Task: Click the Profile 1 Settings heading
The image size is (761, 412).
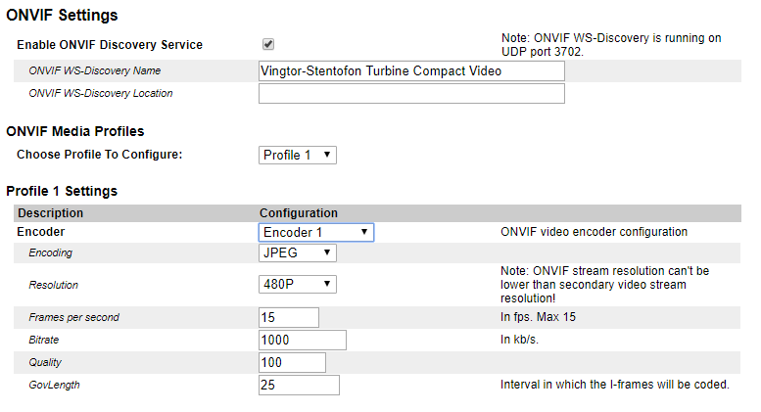Action: 62,191
